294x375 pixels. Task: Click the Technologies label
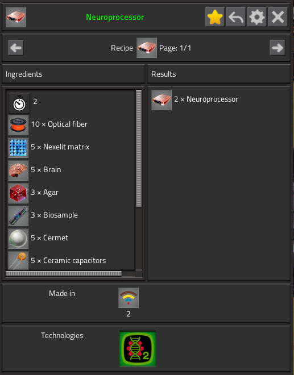[x=62, y=336]
